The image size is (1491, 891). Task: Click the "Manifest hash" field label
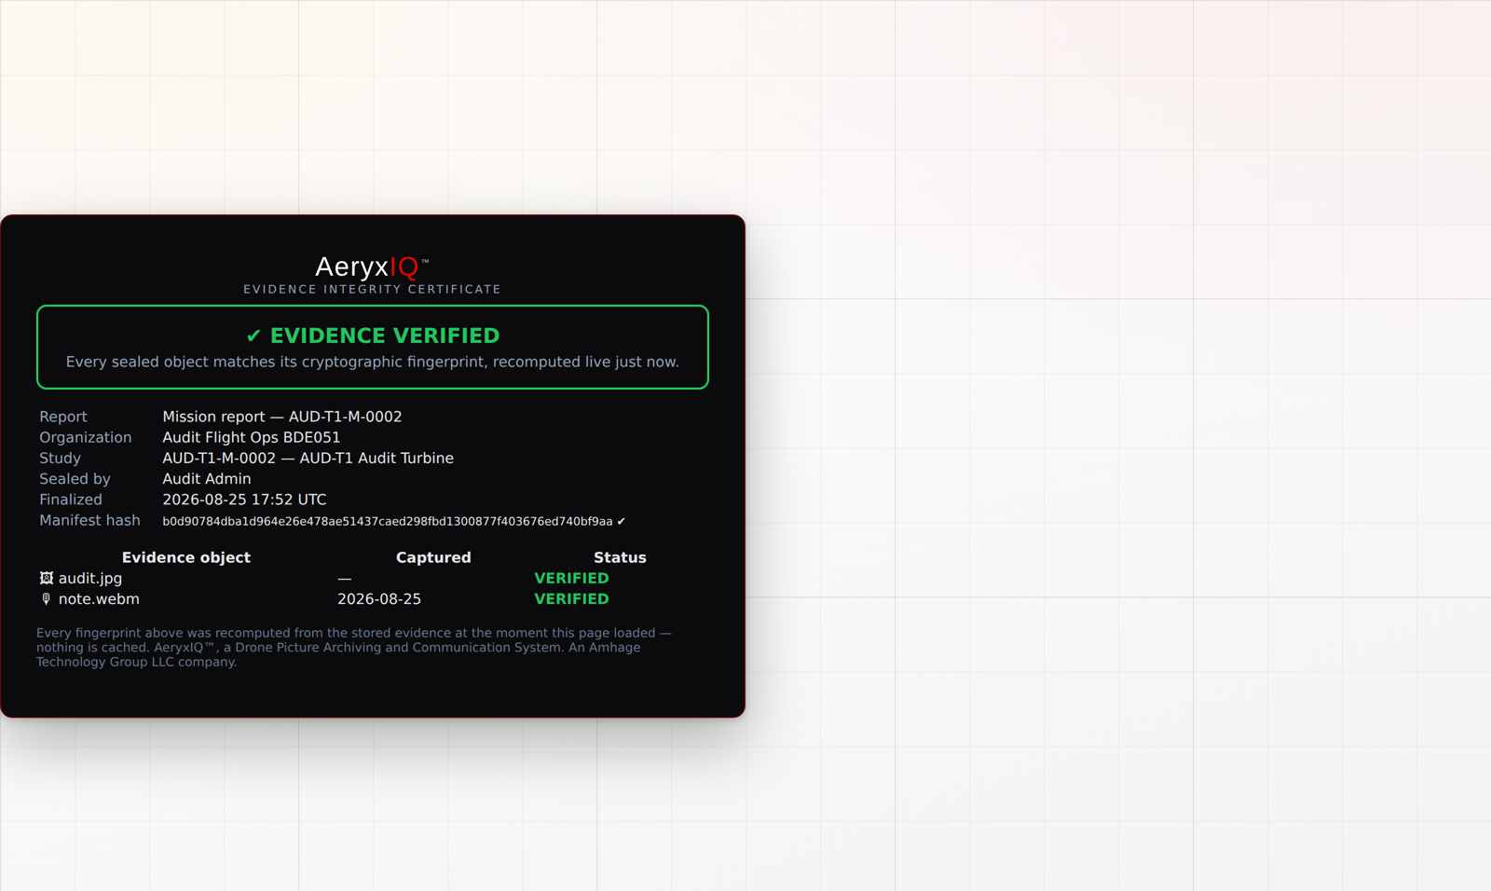point(89,520)
